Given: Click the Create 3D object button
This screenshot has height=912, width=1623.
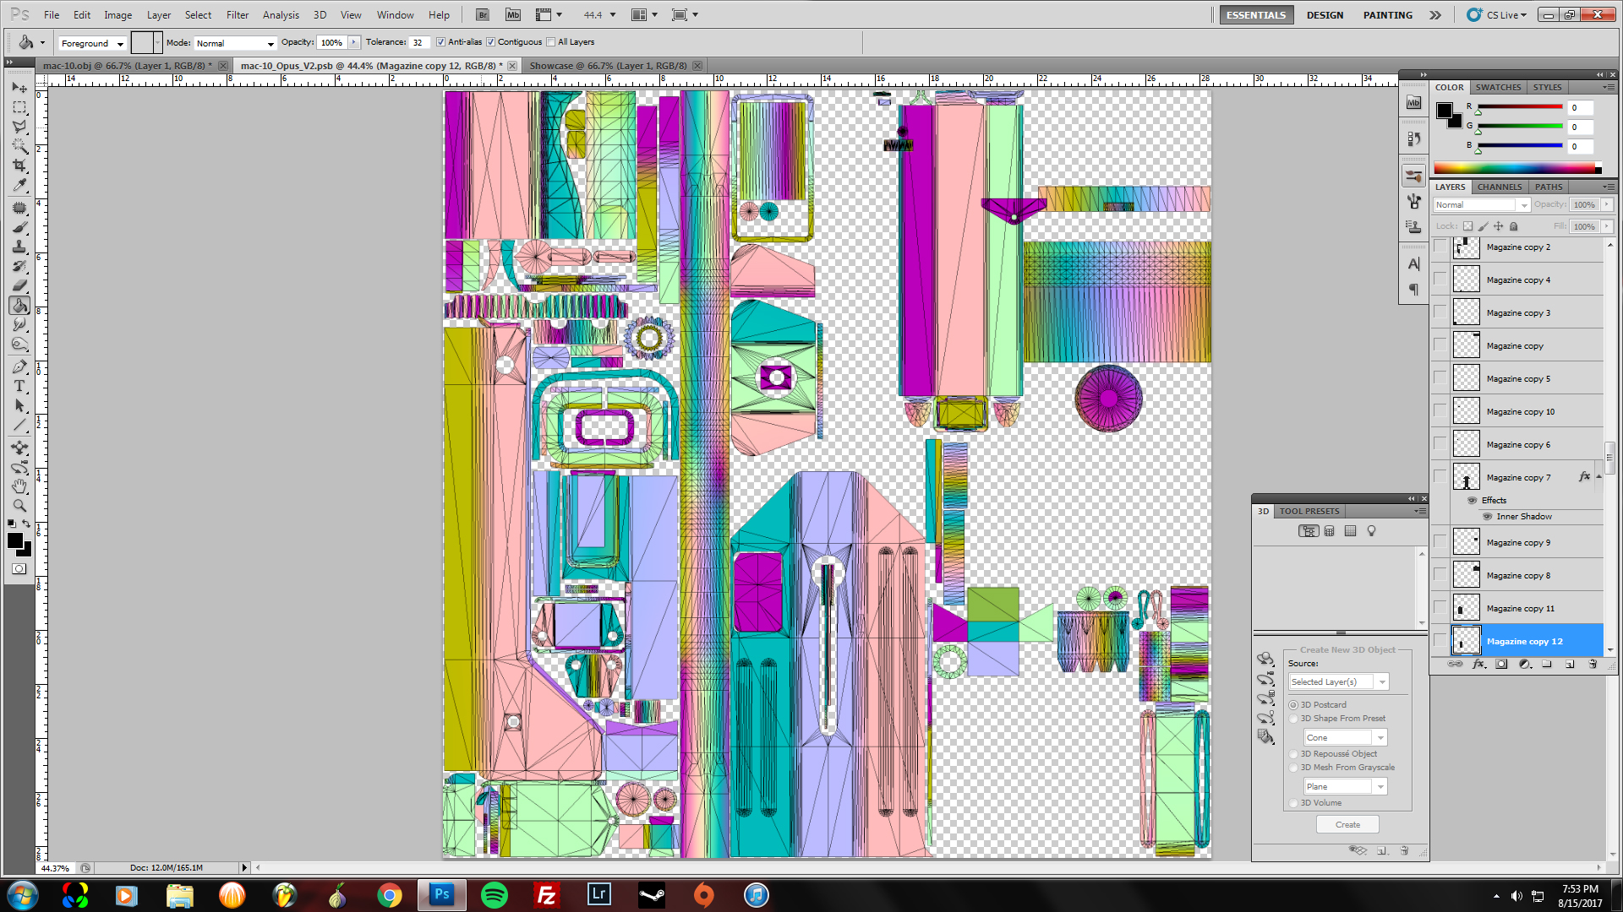Looking at the screenshot, I should (x=1347, y=824).
